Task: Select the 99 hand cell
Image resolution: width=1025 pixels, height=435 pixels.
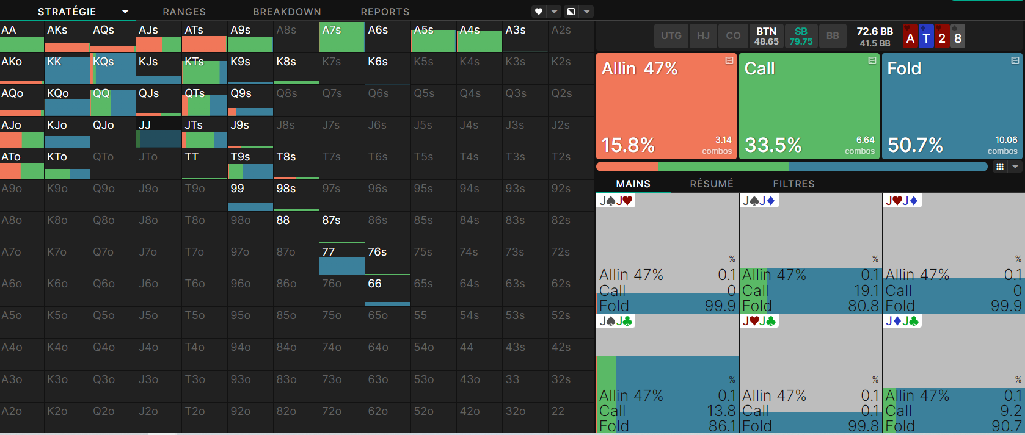Action: coord(250,196)
